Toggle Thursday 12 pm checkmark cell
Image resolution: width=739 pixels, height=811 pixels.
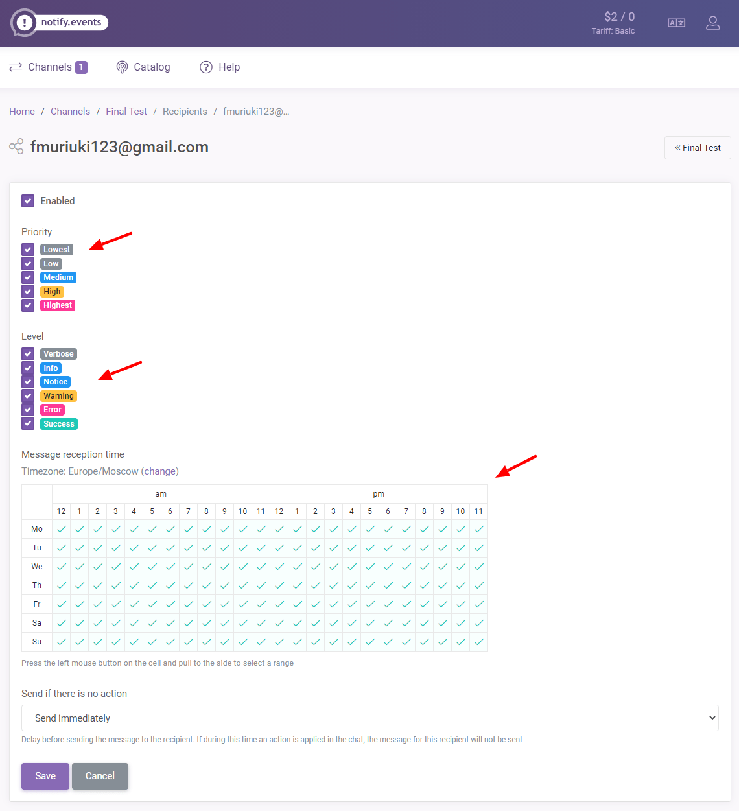click(x=279, y=585)
